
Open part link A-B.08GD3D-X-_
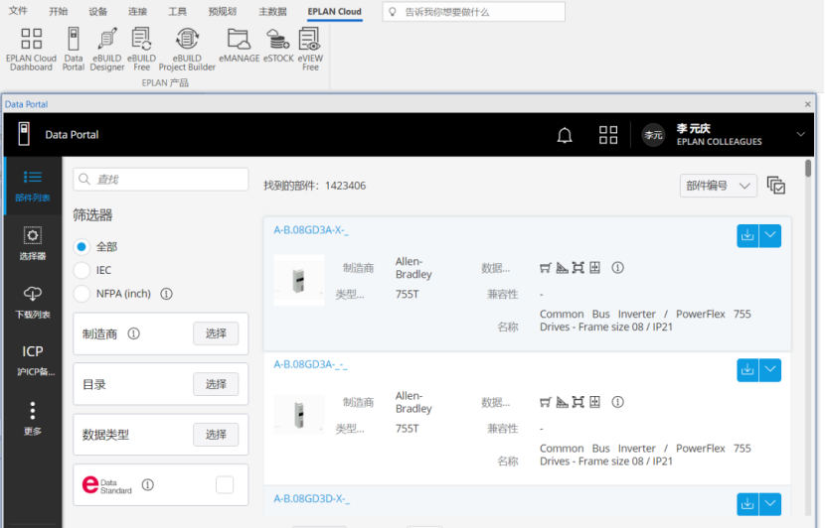coord(311,498)
